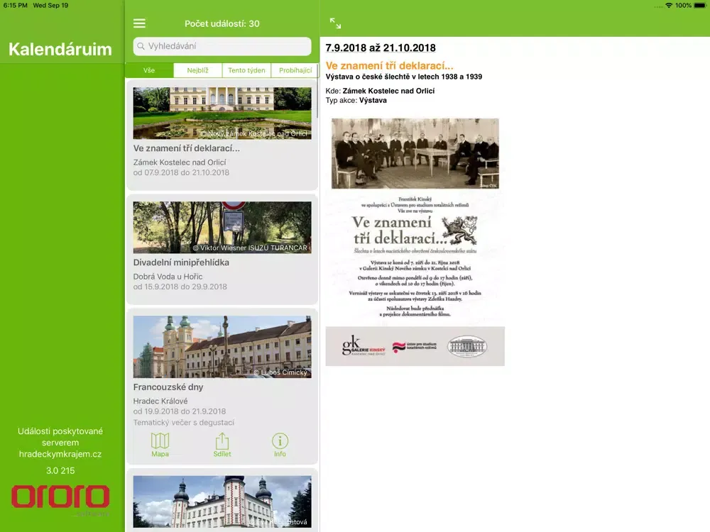Tap the Wi-Fi status icon
The height and width of the screenshot is (532, 710).
[669, 6]
